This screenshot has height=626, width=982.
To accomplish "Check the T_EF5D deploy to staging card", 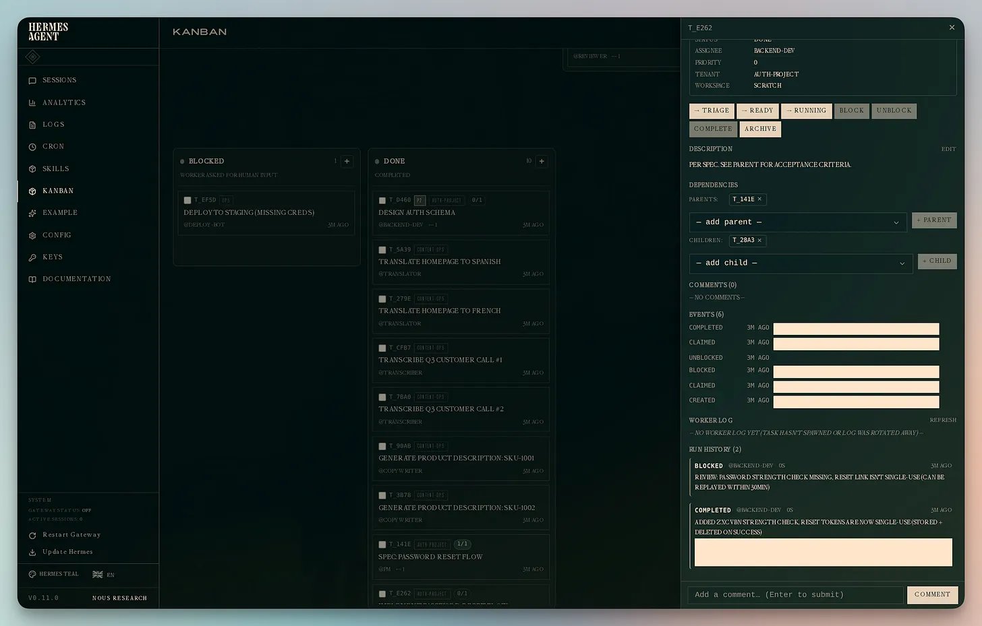I will coord(187,200).
